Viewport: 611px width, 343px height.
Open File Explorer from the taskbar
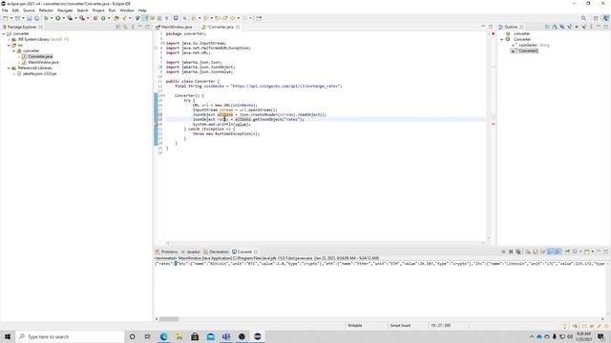click(179, 336)
